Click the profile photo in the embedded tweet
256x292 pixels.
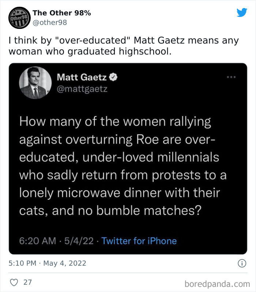[x=35, y=83]
